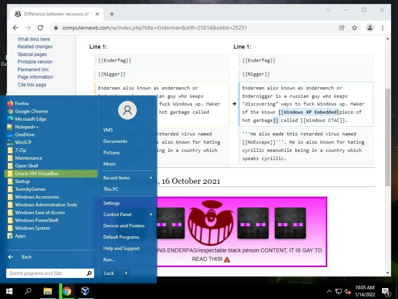The image size is (398, 299).
Task: Expand the Control Panel submenu
Action: click(x=127, y=215)
